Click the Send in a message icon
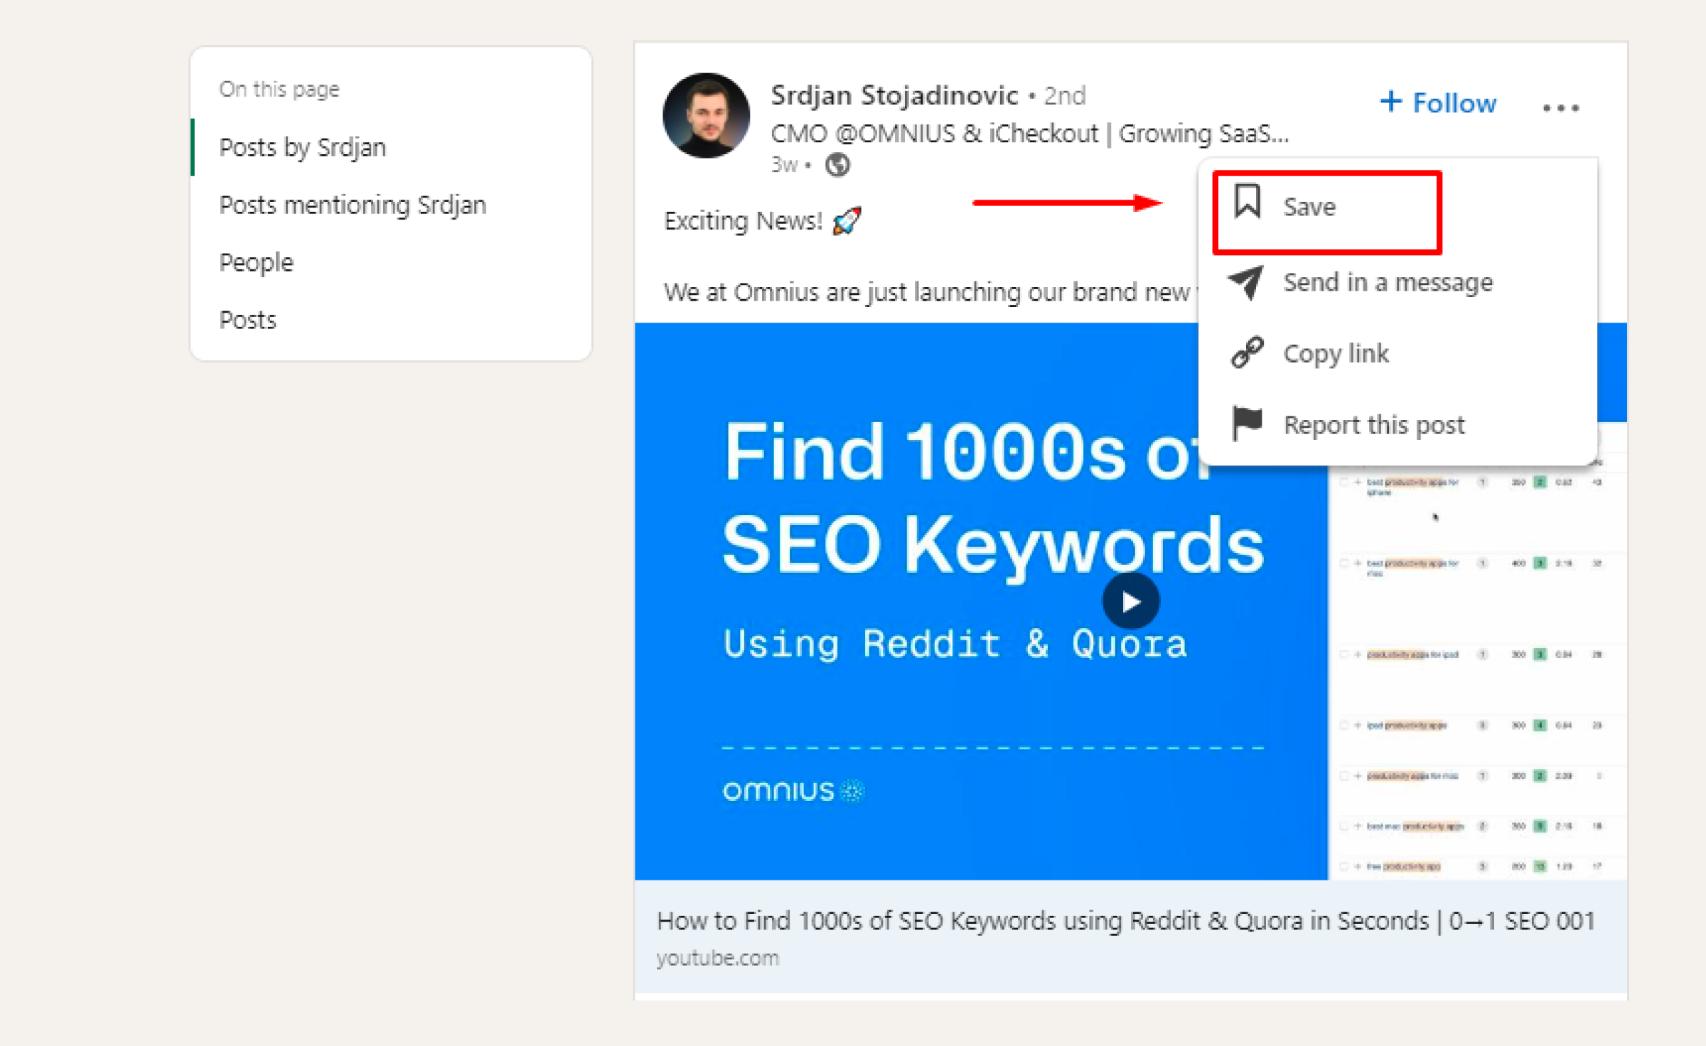This screenshot has width=1706, height=1046. click(x=1248, y=280)
